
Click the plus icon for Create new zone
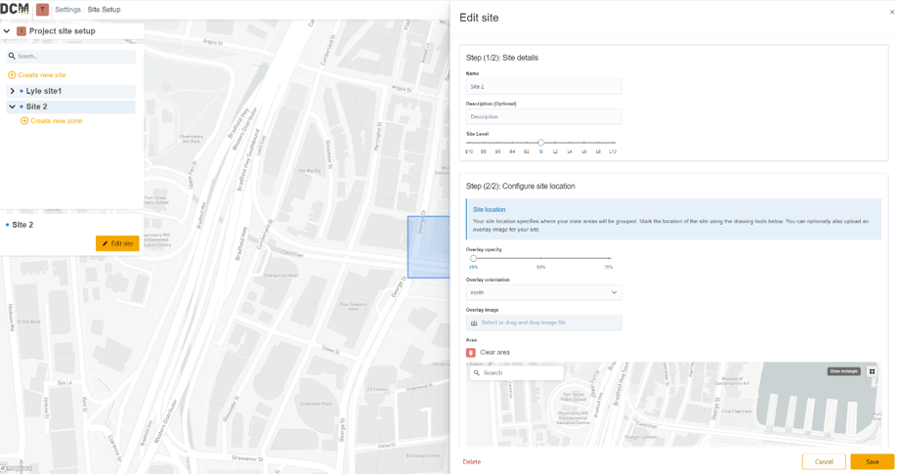(x=24, y=121)
